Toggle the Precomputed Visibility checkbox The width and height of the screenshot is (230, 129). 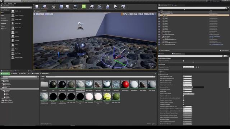click(184, 61)
